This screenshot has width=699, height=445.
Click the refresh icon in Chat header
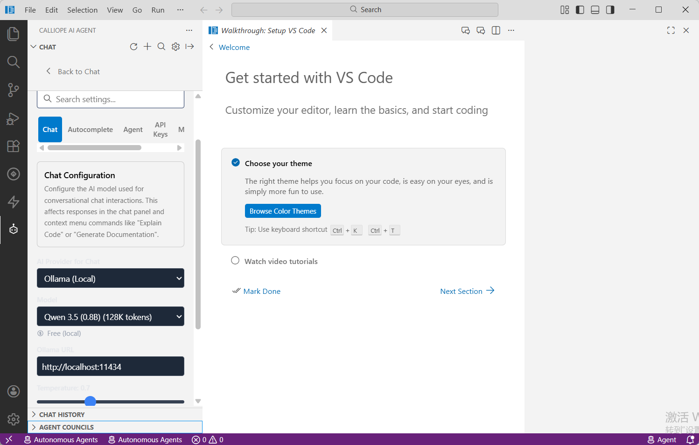133,47
